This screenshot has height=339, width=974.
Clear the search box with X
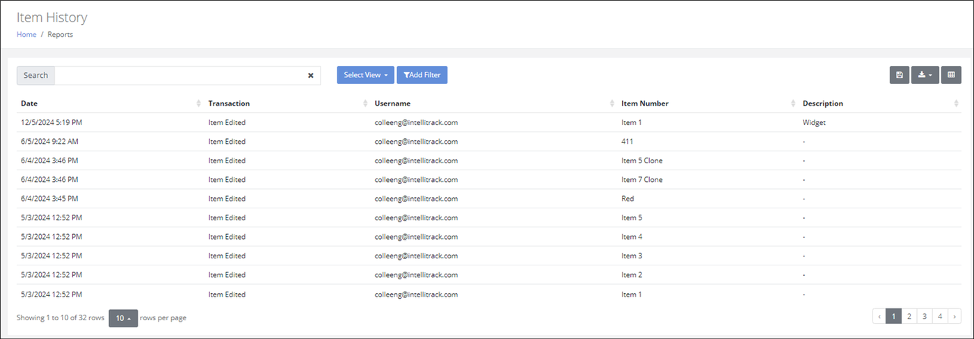(311, 76)
